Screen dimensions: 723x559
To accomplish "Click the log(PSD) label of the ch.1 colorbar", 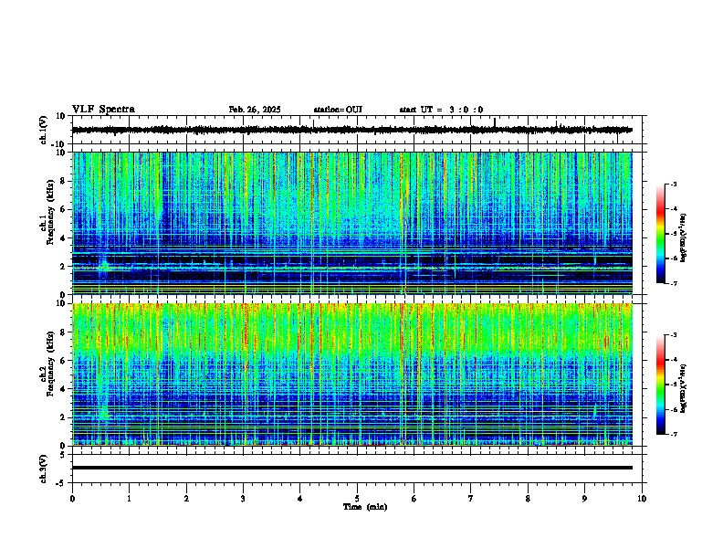I will 684,237.
